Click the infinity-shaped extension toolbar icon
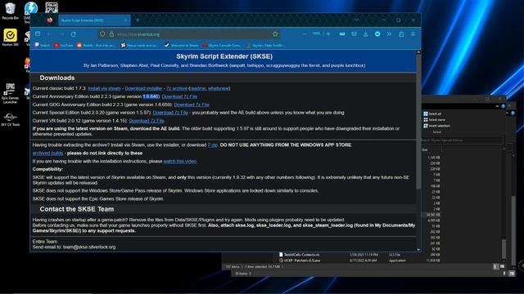524x294 pixels. point(342,34)
